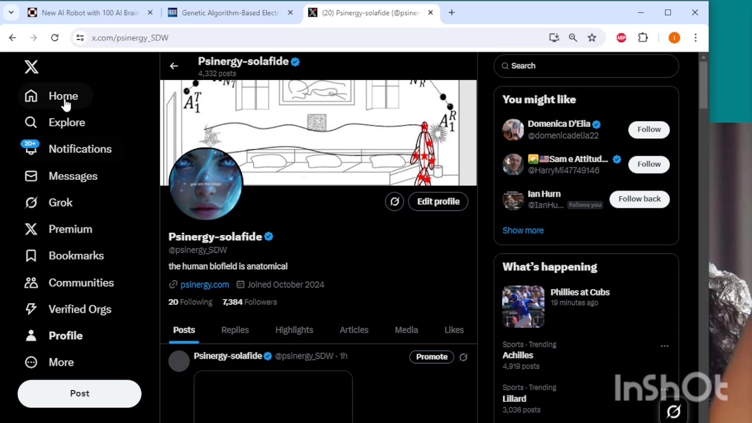Follow back Ian Hurn
Viewport: 752px width, 423px height.
pyautogui.click(x=639, y=199)
